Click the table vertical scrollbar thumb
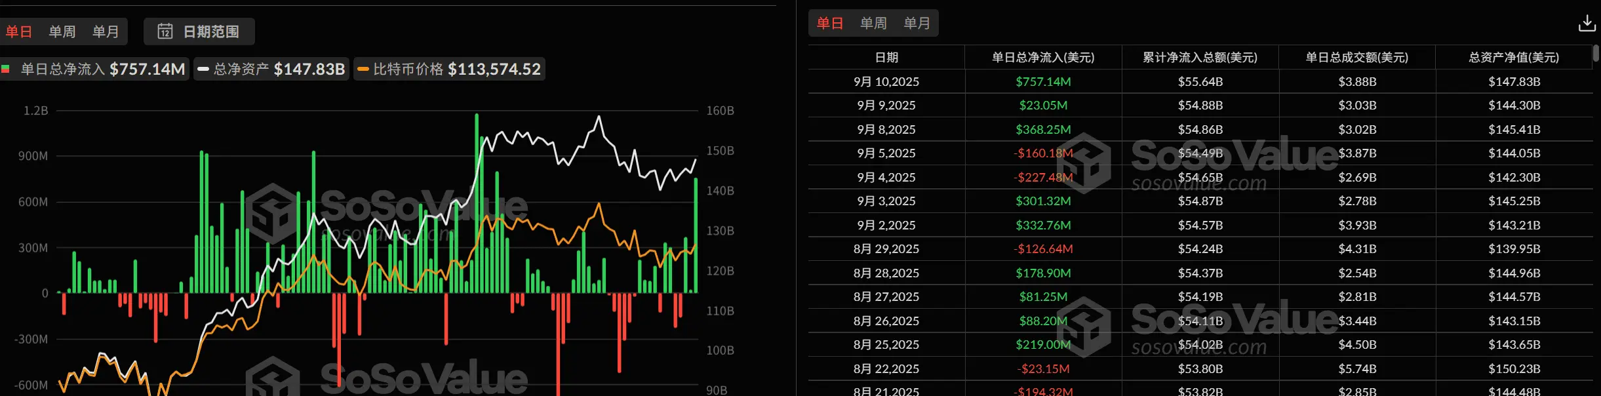The width and height of the screenshot is (1601, 396). (x=1596, y=54)
